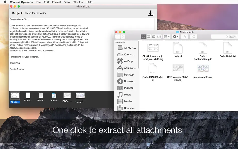
Task: Open AirDrop in Finder sidebar
Action: [x=125, y=61]
